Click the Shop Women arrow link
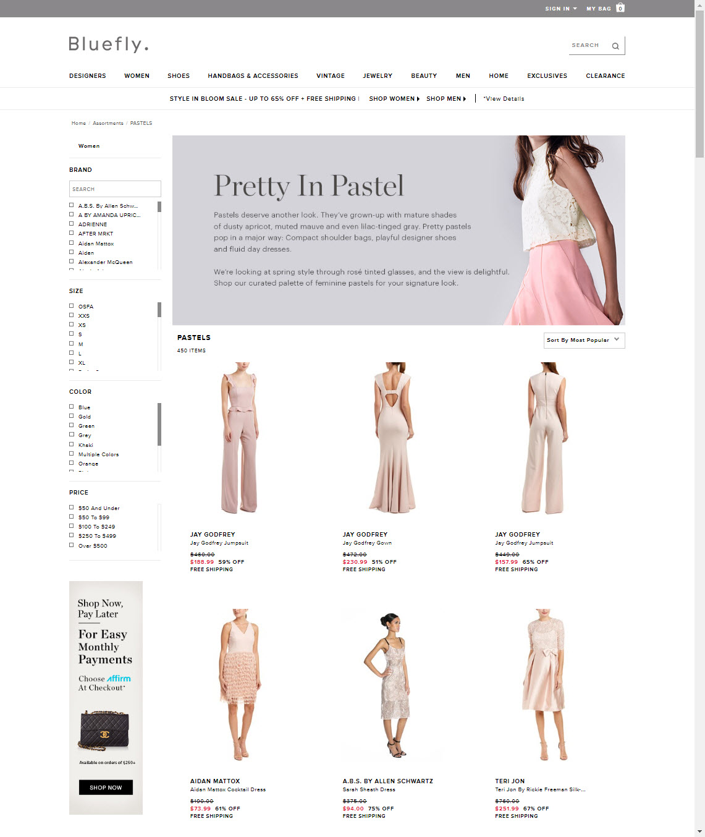This screenshot has height=837, width=705. point(394,99)
